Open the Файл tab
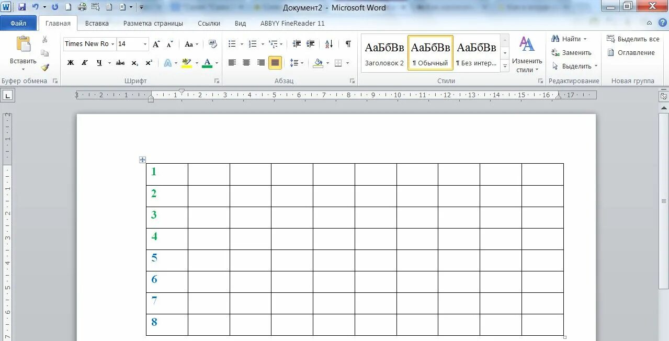The width and height of the screenshot is (669, 341). point(18,23)
